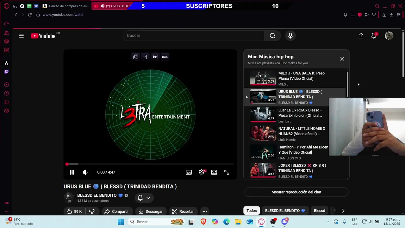Pop out video with detach icon
405x228 pixels.
136,57
